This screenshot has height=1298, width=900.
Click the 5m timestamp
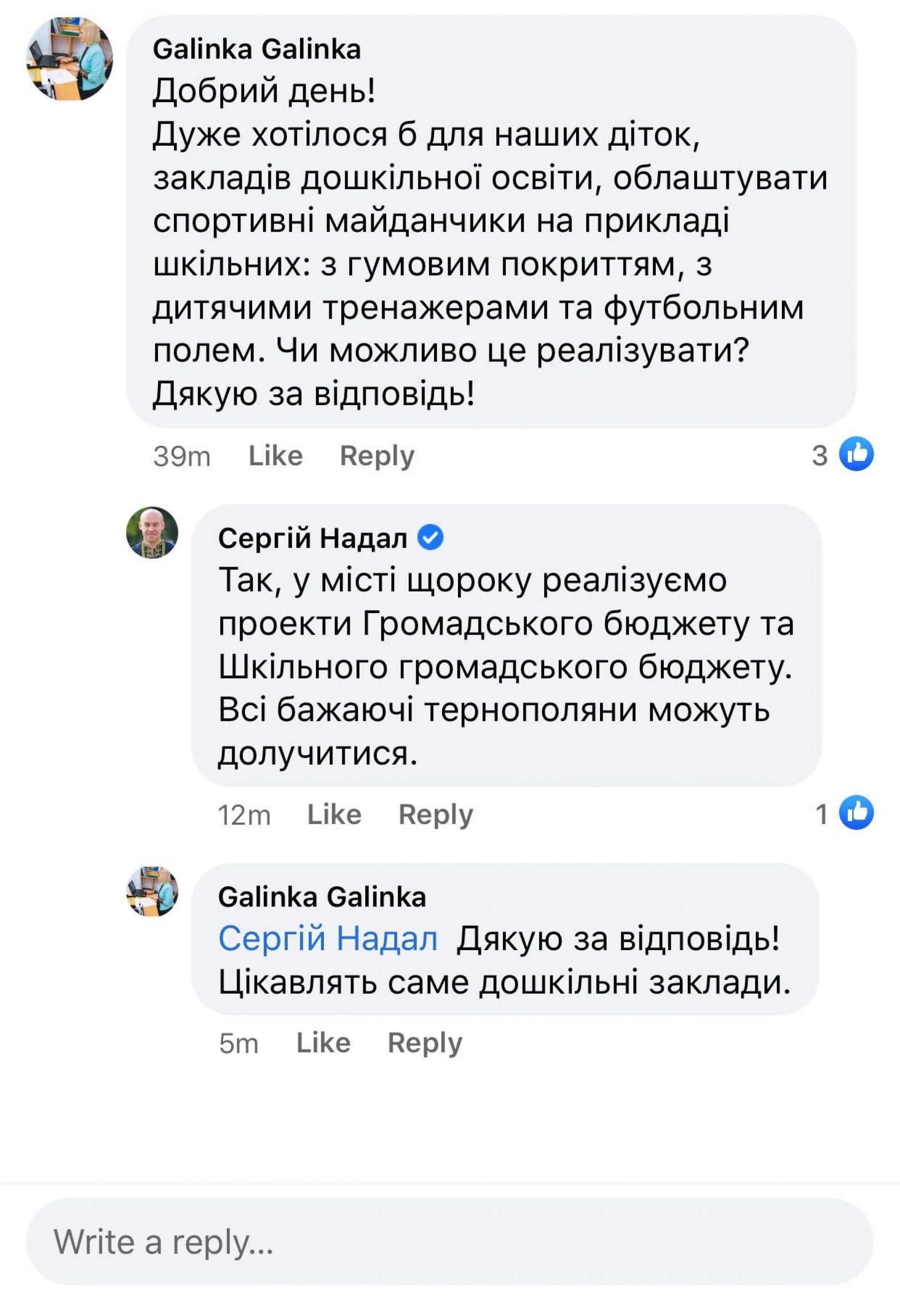point(239,1043)
